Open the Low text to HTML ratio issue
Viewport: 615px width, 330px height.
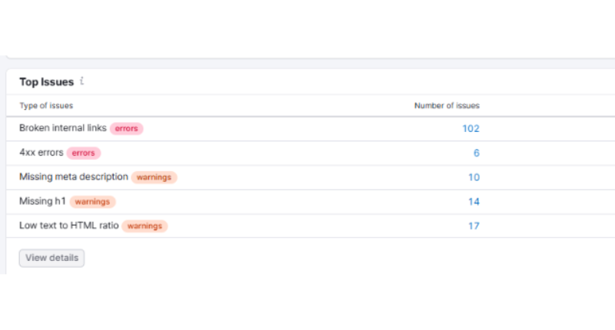click(69, 226)
